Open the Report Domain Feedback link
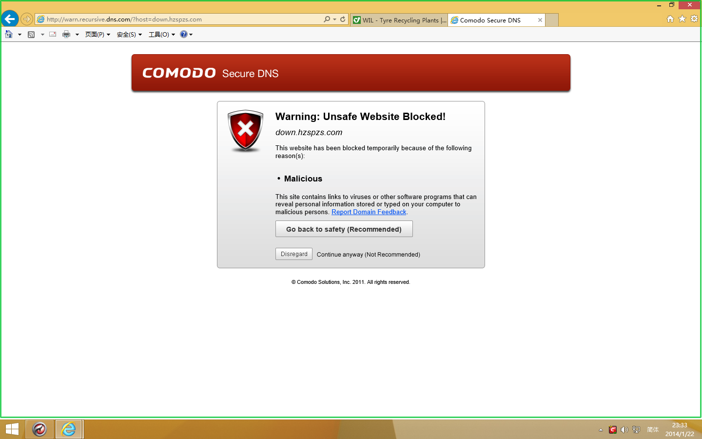This screenshot has height=439, width=702. 369,212
